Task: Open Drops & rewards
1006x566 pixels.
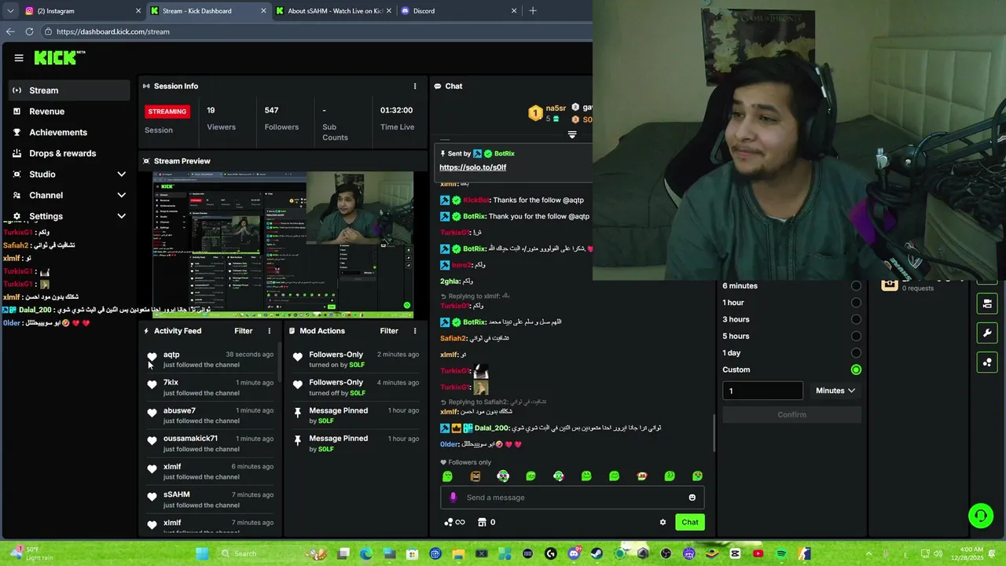Action: 70,153
